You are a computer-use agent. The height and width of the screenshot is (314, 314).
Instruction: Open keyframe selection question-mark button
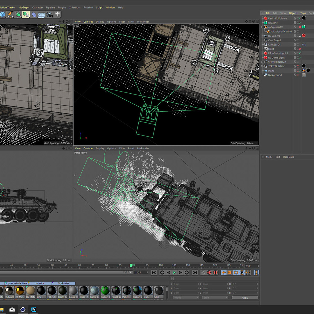[215, 272]
